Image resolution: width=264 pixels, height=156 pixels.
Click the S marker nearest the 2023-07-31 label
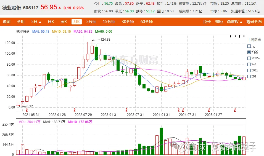(x=126, y=110)
